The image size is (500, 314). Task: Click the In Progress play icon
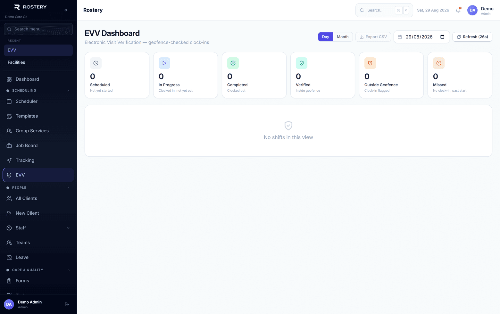click(164, 63)
